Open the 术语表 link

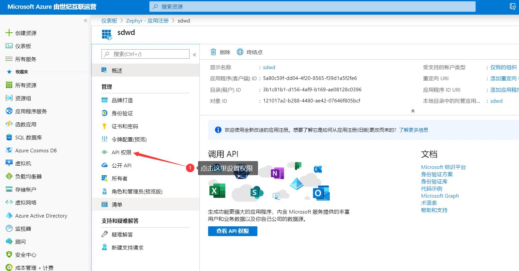(x=429, y=203)
